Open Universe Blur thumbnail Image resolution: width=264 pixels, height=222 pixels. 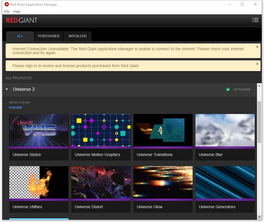pos(225,130)
